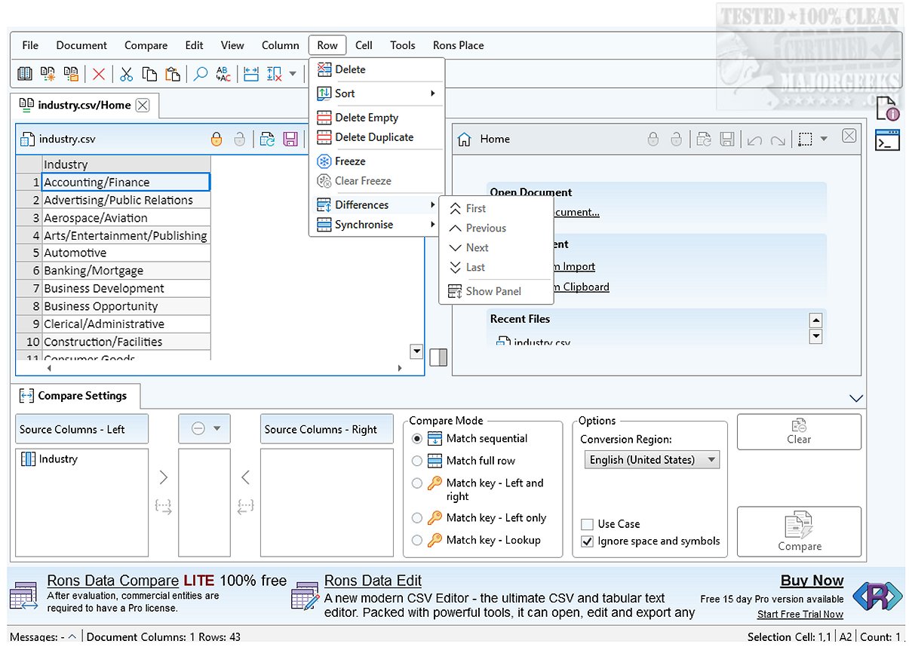Click dropdown arrow below industry.csv grid
Screen dimensions: 909x647
point(416,351)
